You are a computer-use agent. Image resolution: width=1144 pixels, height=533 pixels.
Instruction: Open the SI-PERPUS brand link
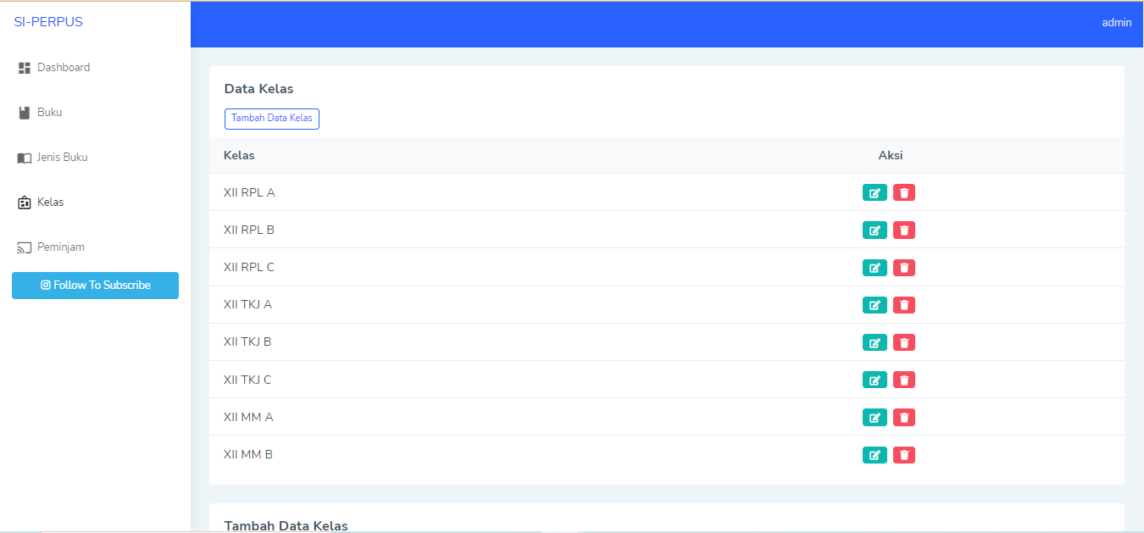pyautogui.click(x=48, y=22)
